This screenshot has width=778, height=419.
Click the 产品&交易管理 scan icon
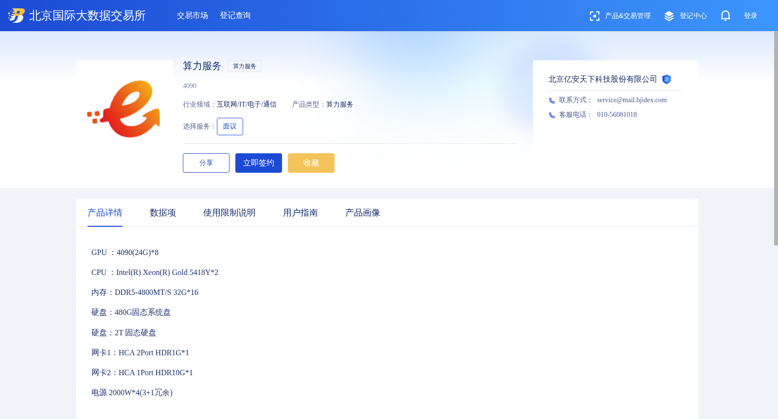[x=594, y=16]
